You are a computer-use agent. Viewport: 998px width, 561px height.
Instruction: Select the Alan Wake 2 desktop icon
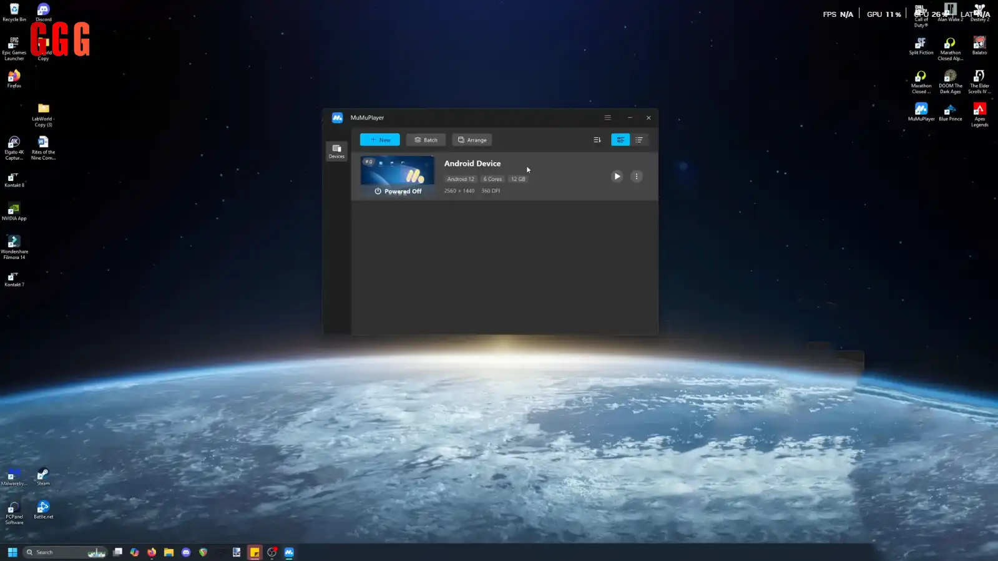click(951, 12)
